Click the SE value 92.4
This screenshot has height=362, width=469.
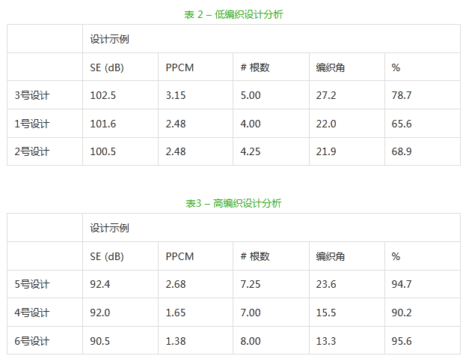click(100, 284)
